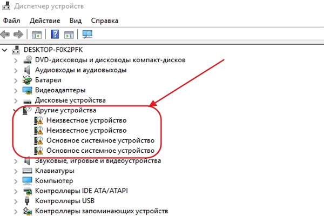Click the Контроллеры запоминающих устройств icon
Viewport: 324px width, 216px height.
(x=28, y=211)
